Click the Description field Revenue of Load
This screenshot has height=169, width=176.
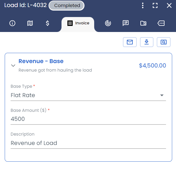88,143
